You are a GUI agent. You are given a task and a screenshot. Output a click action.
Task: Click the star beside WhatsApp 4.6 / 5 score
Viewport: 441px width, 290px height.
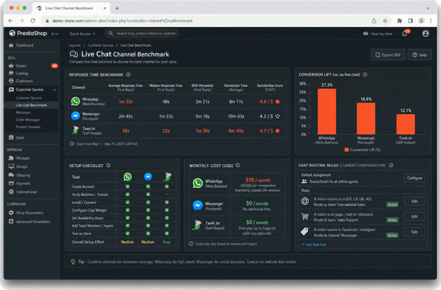[278, 102]
